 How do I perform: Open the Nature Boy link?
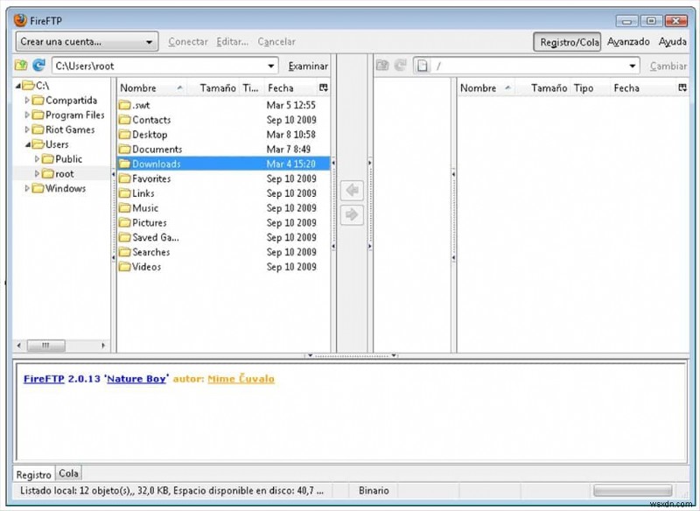pyautogui.click(x=136, y=379)
